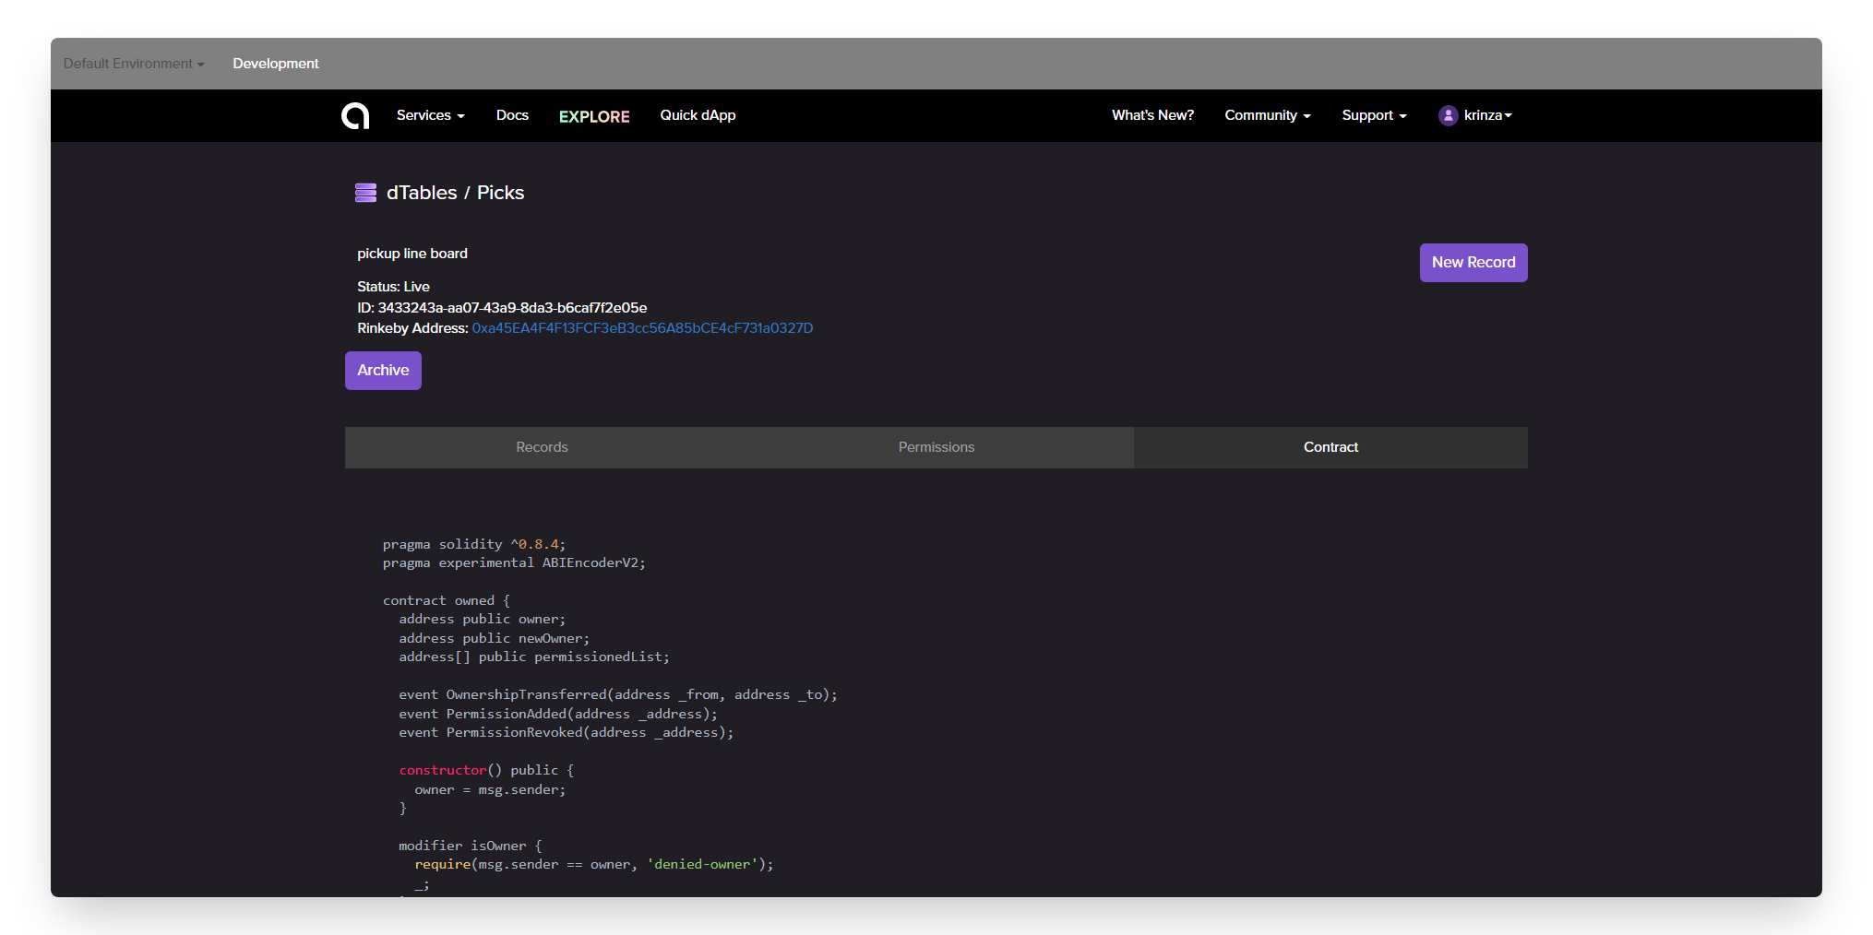Screen dimensions: 1873x935
Task: Create a New Record
Action: tap(1473, 263)
